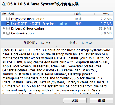Click inside the package description text area
The width and height of the screenshot is (115, 105).
57,71
